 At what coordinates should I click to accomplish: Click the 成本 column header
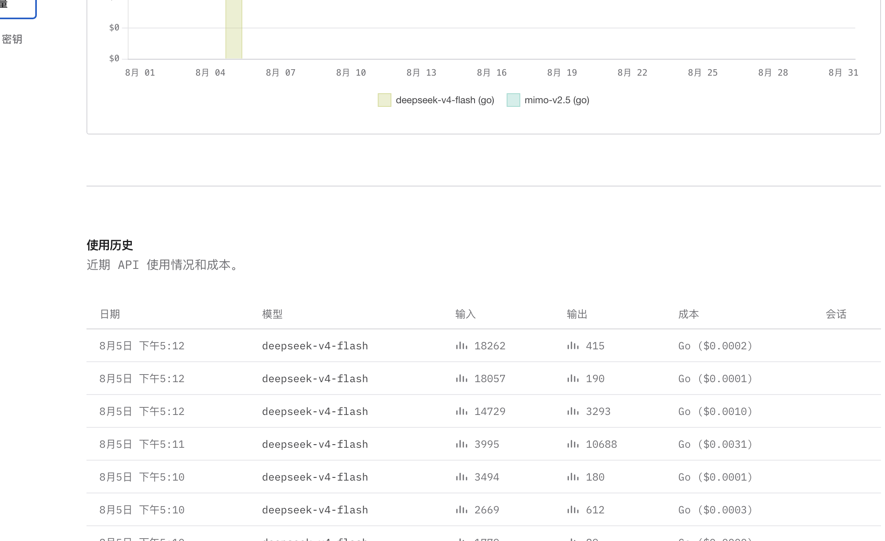(x=688, y=314)
